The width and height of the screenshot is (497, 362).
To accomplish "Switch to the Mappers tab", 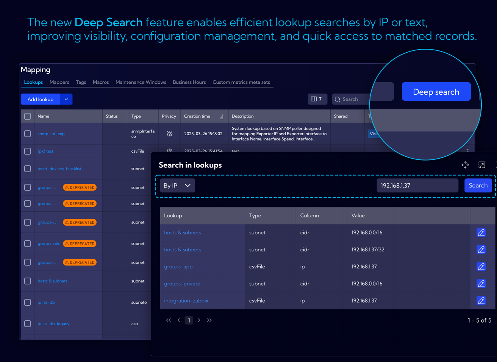I will 59,82.
